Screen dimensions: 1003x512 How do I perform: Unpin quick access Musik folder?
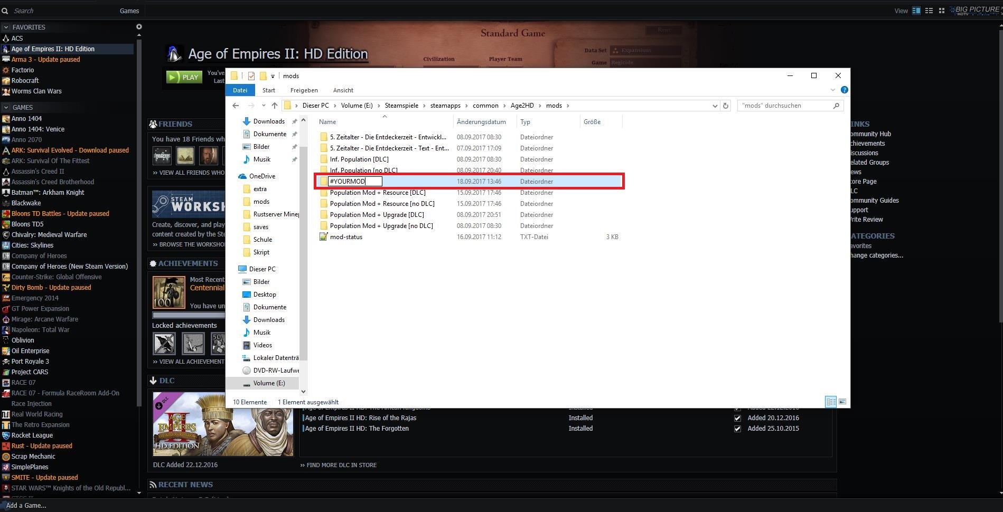point(295,159)
